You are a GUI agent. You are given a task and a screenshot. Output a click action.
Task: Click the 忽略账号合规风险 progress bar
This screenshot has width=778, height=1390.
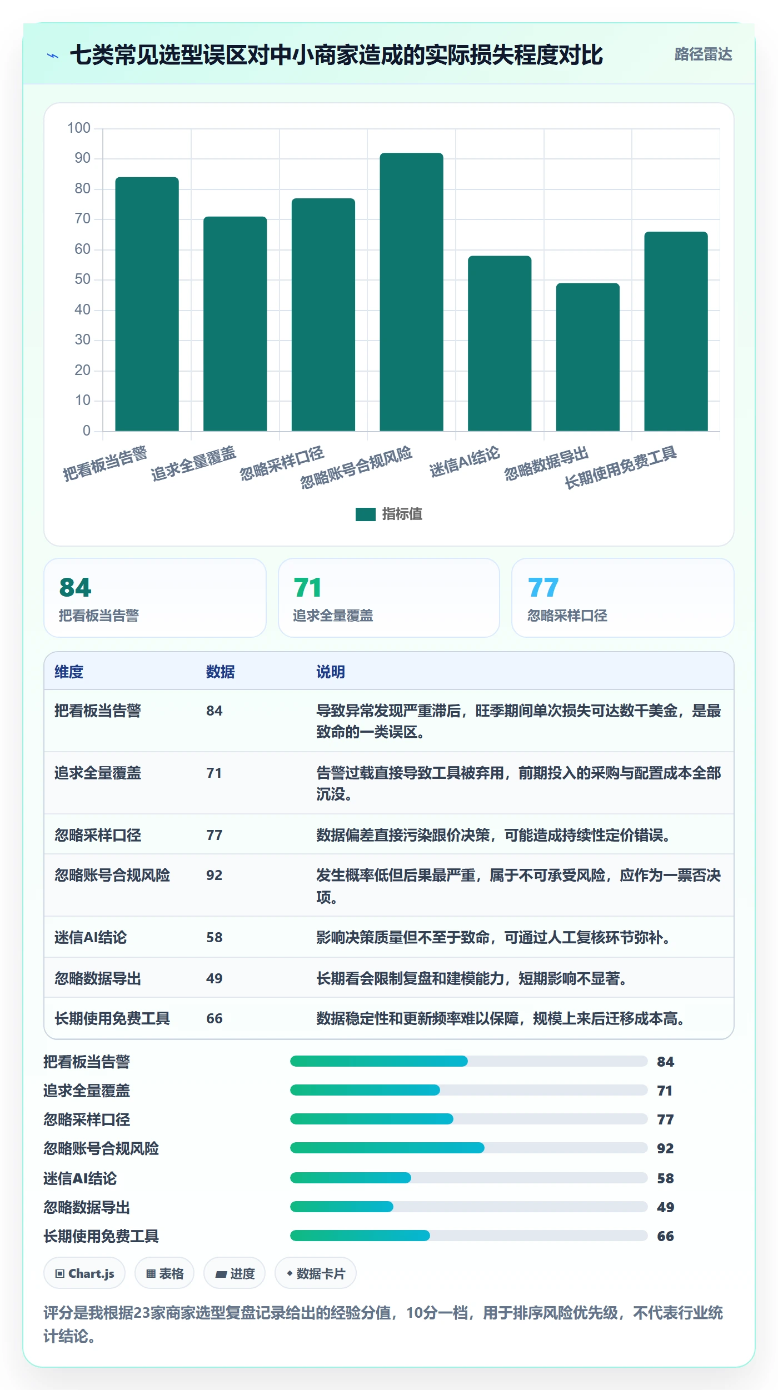pyautogui.click(x=469, y=1148)
